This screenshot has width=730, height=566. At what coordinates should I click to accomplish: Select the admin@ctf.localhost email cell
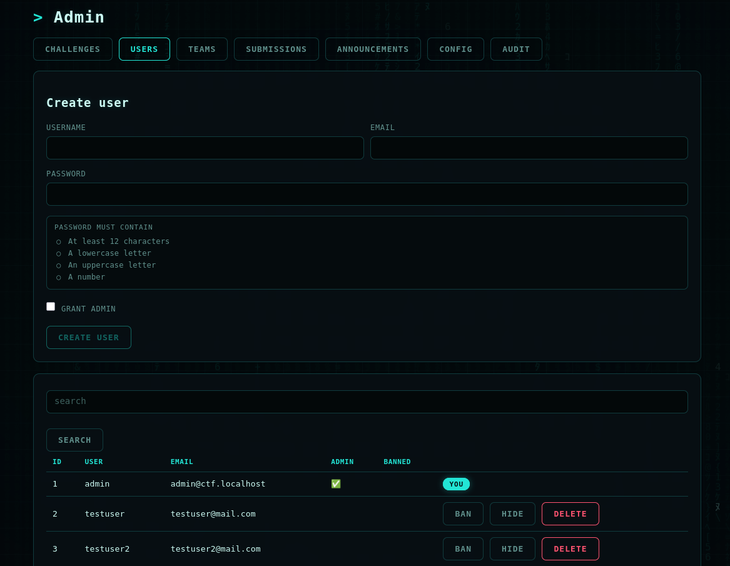[218, 484]
